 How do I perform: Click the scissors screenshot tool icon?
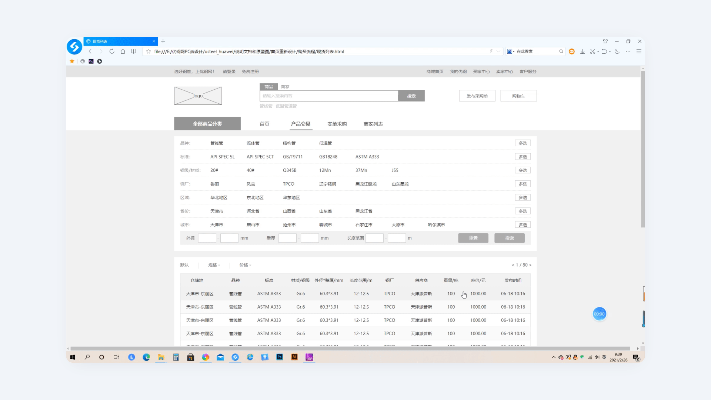592,51
